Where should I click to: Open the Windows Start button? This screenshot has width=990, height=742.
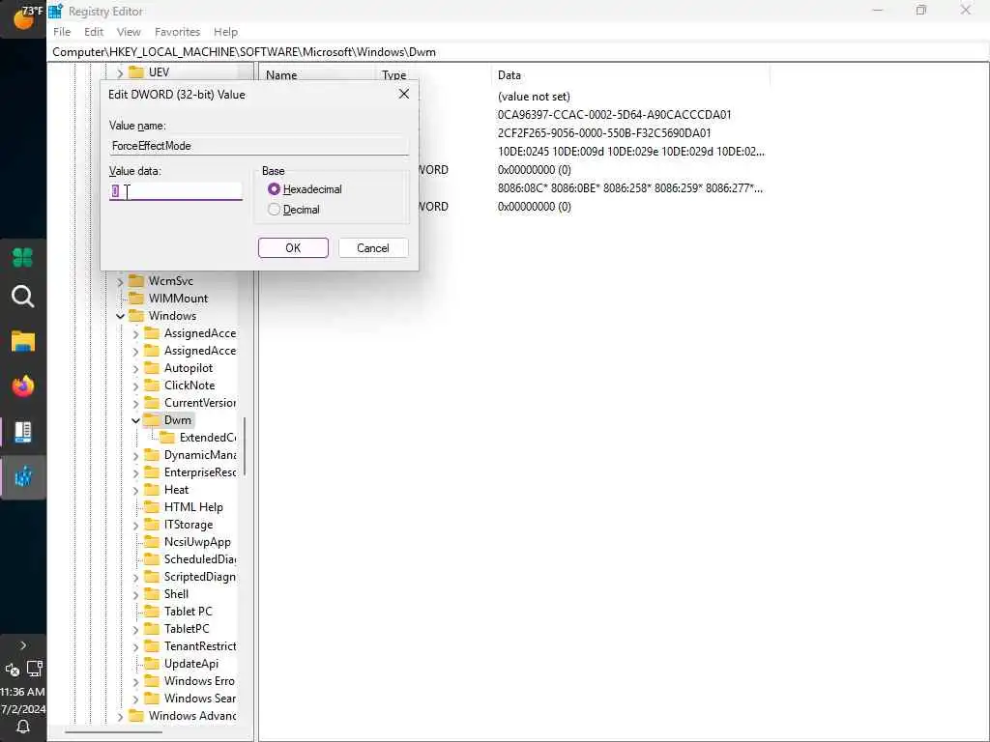pyautogui.click(x=23, y=257)
